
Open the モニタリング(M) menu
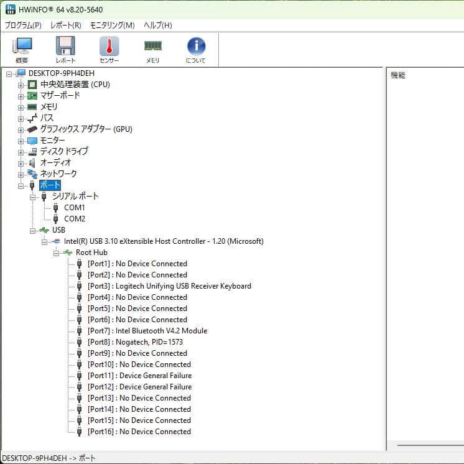coord(112,26)
